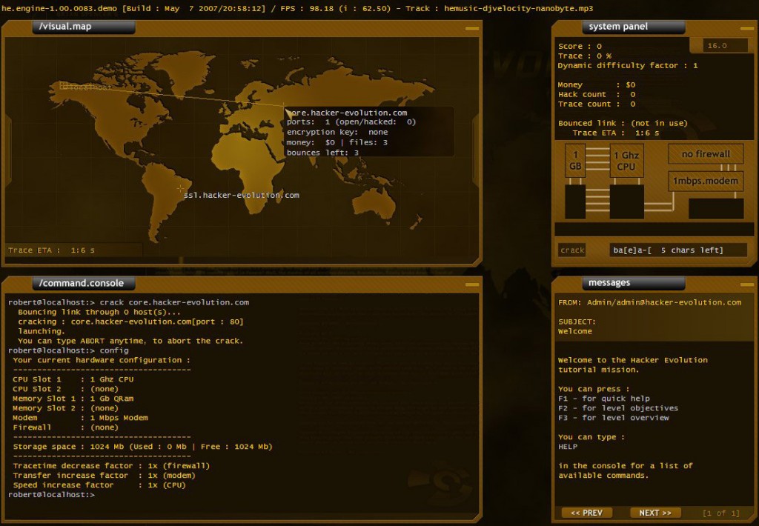759x526 pixels.
Task: Select the 1 Ghz CPU hardware icon
Action: (626, 159)
